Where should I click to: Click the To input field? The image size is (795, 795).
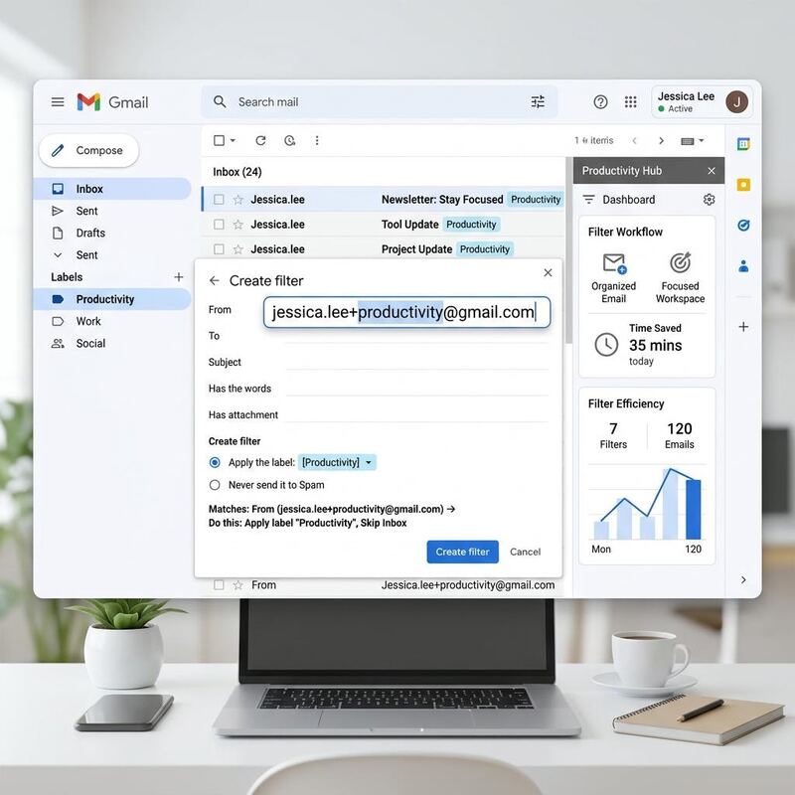click(x=416, y=336)
